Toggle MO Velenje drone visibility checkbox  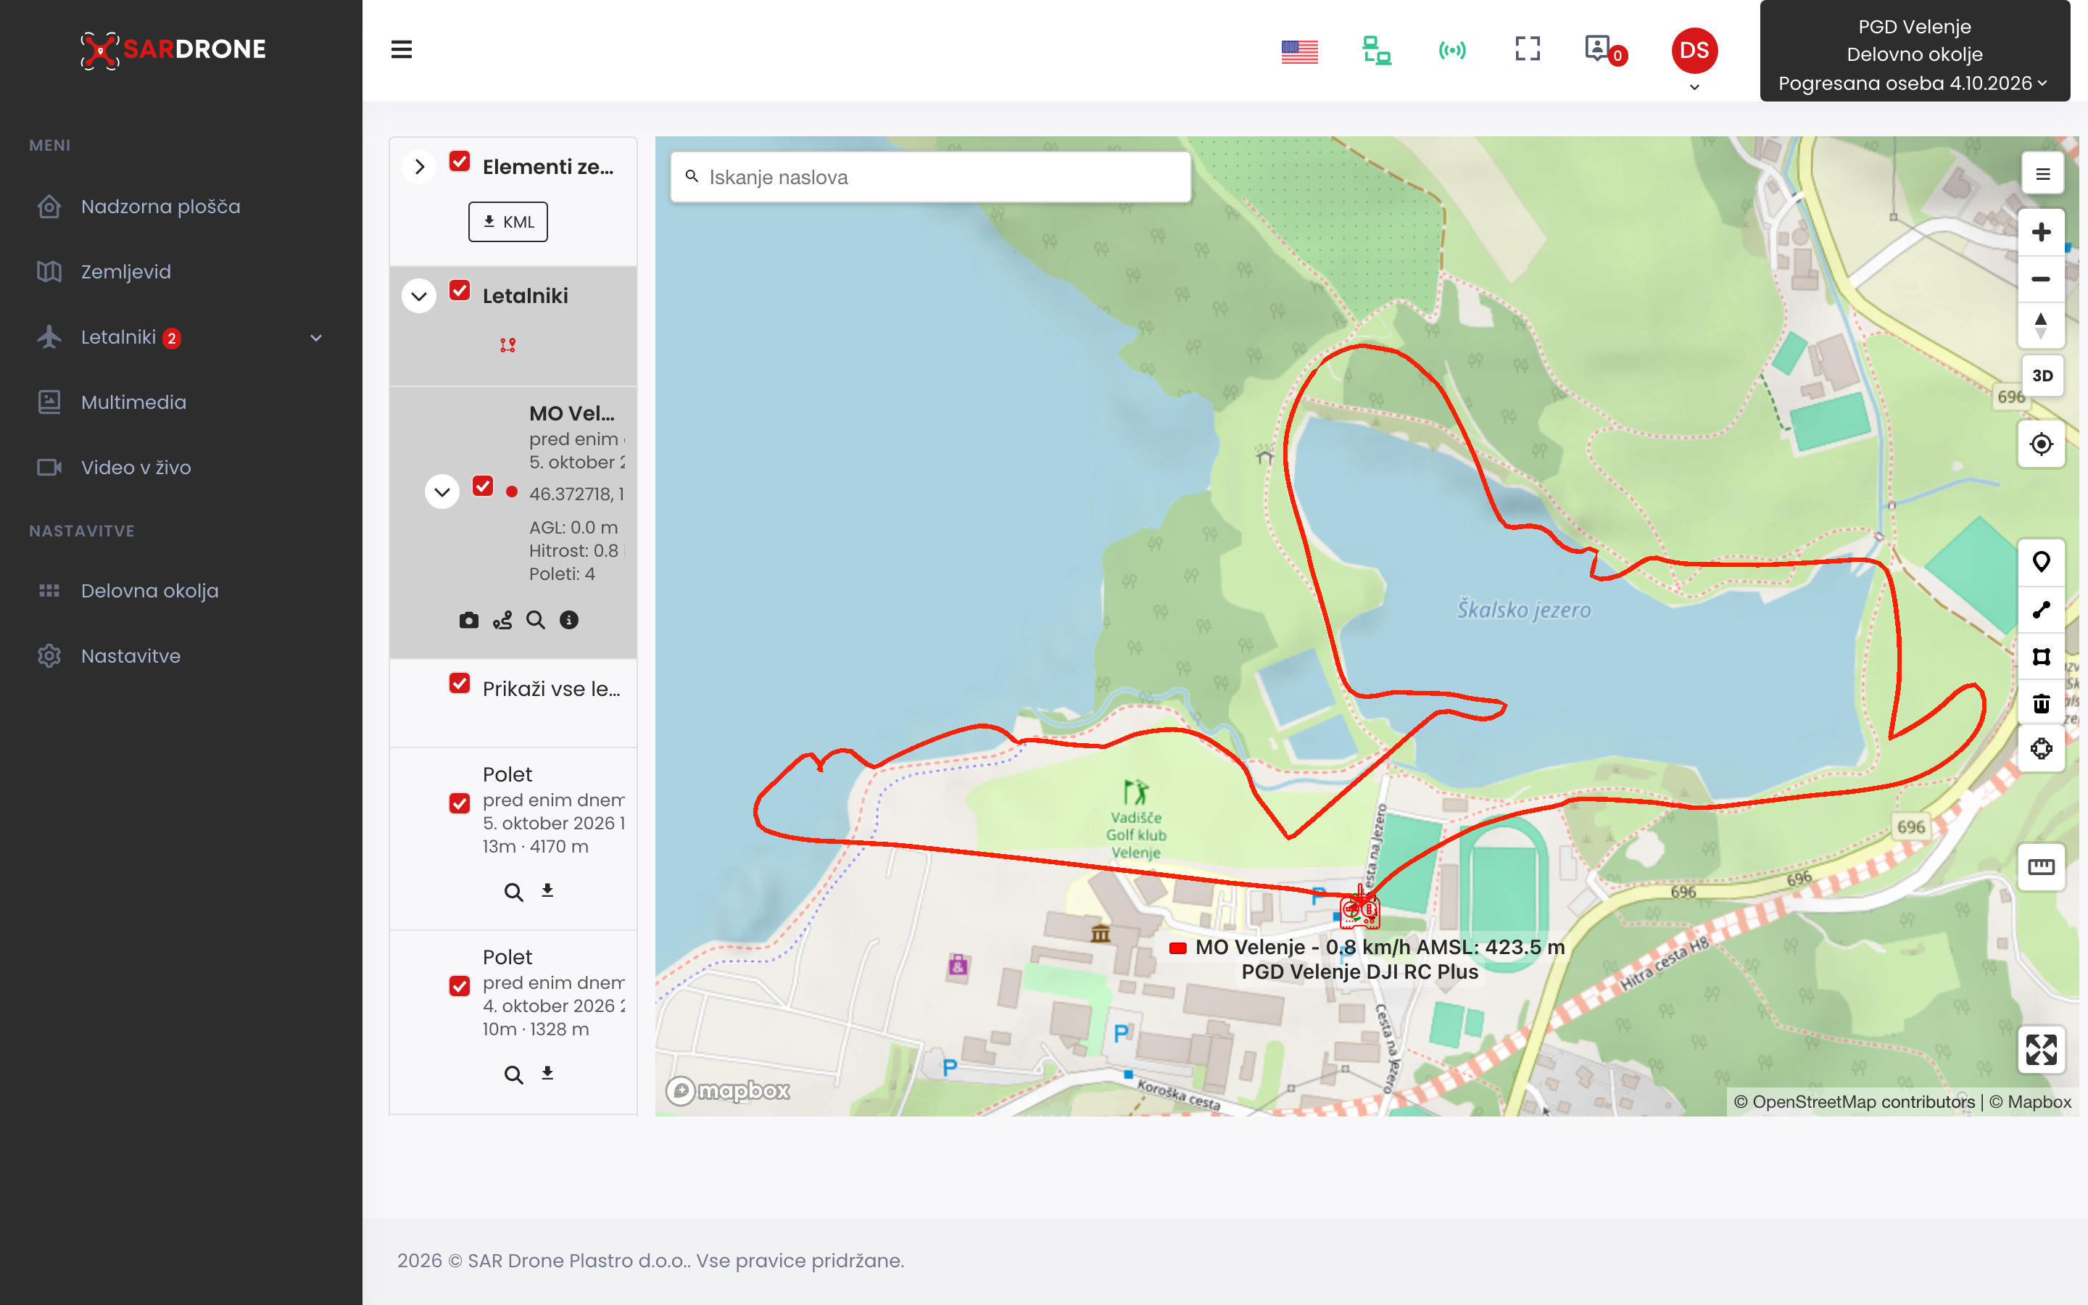tap(483, 486)
